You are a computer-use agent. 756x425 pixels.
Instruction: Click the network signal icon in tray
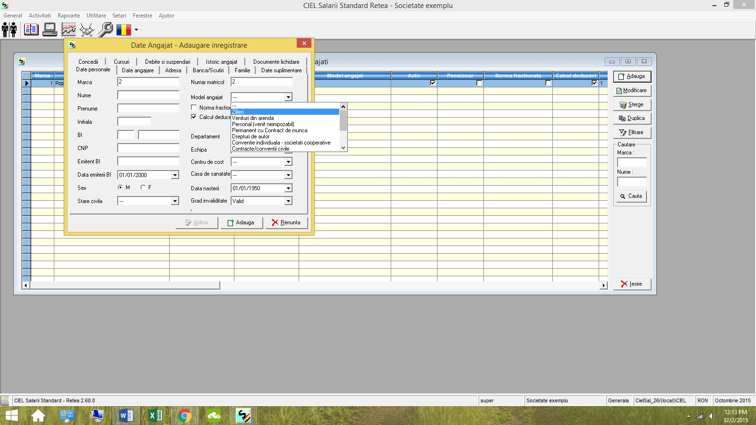(x=700, y=416)
